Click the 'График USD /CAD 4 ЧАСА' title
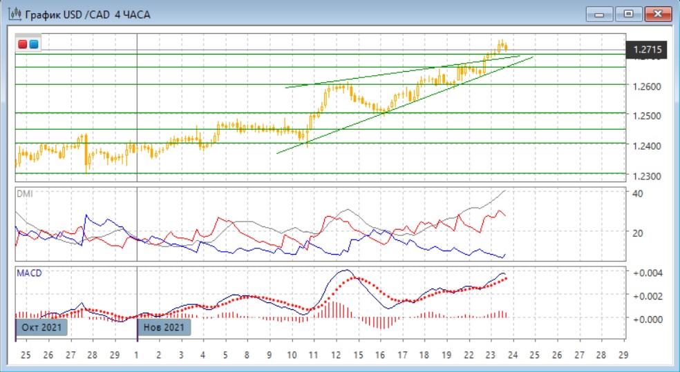The width and height of the screenshot is (680, 372). (88, 14)
